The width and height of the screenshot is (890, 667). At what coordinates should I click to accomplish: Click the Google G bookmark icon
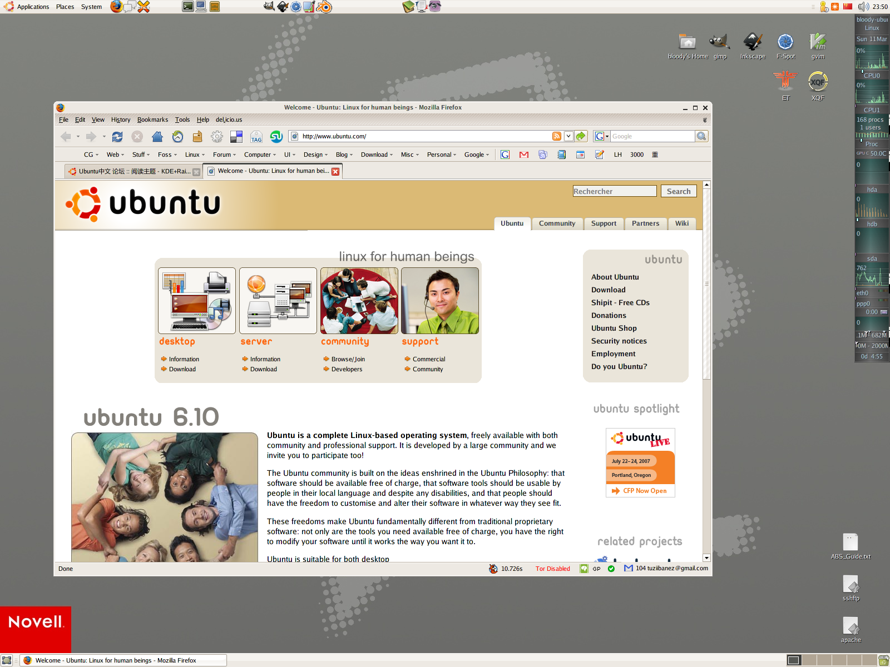coord(505,155)
